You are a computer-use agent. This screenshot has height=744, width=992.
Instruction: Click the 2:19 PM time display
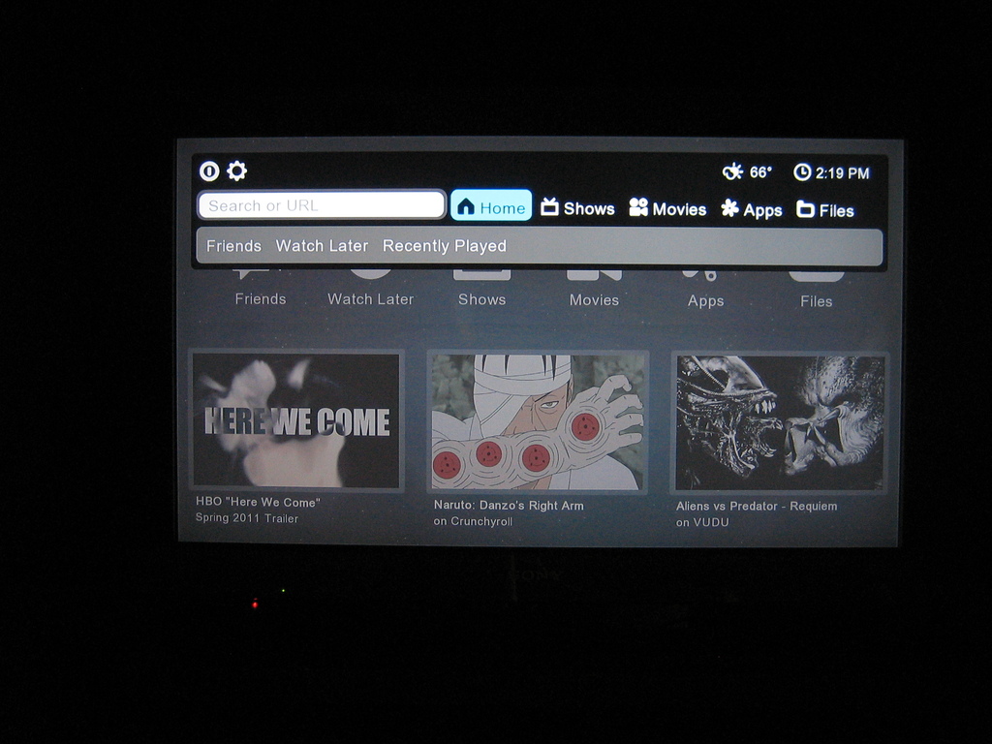click(842, 172)
